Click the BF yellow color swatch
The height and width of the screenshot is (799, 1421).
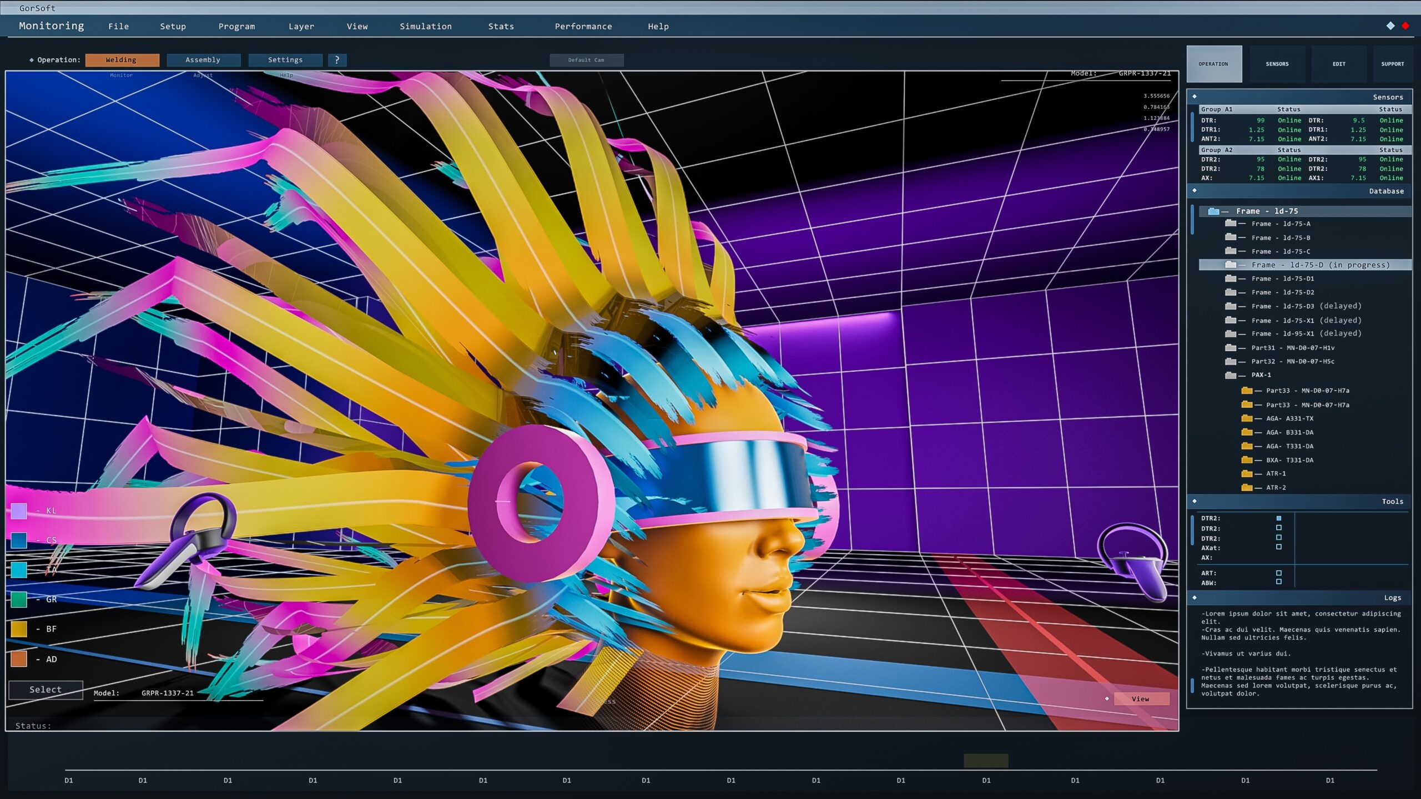pos(19,629)
